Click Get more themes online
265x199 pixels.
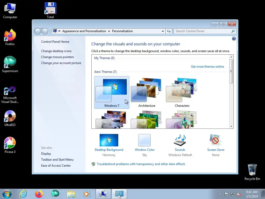pyautogui.click(x=207, y=67)
